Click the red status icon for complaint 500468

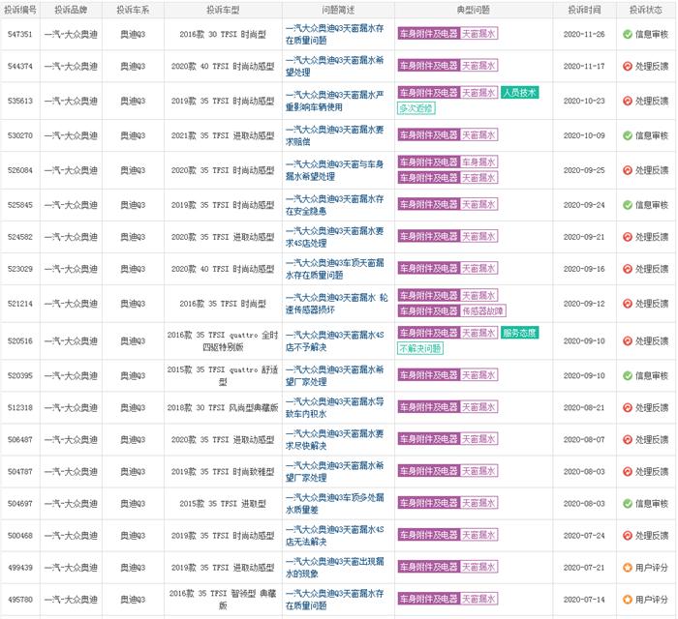(628, 535)
